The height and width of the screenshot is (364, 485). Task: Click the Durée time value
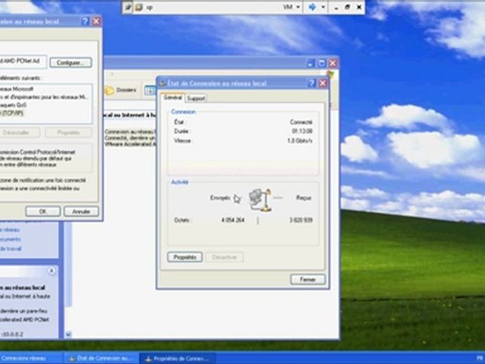(302, 131)
